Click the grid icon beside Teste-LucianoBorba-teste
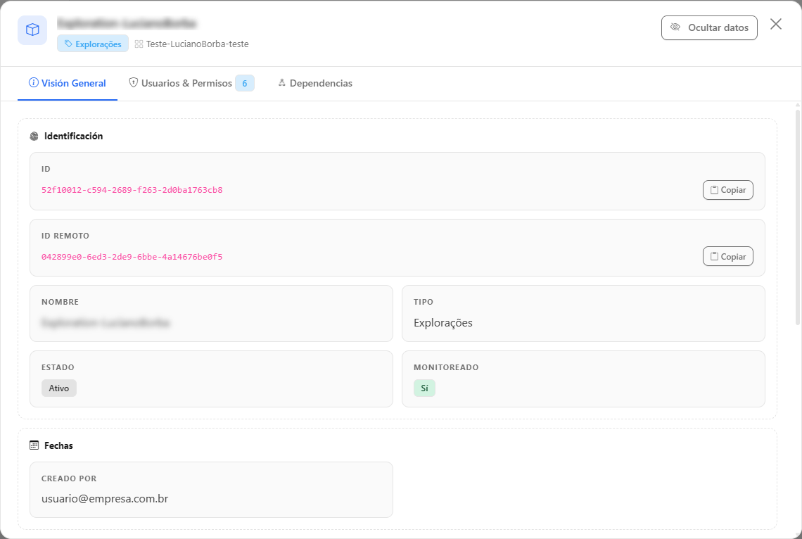Image resolution: width=802 pixels, height=539 pixels. (x=139, y=44)
